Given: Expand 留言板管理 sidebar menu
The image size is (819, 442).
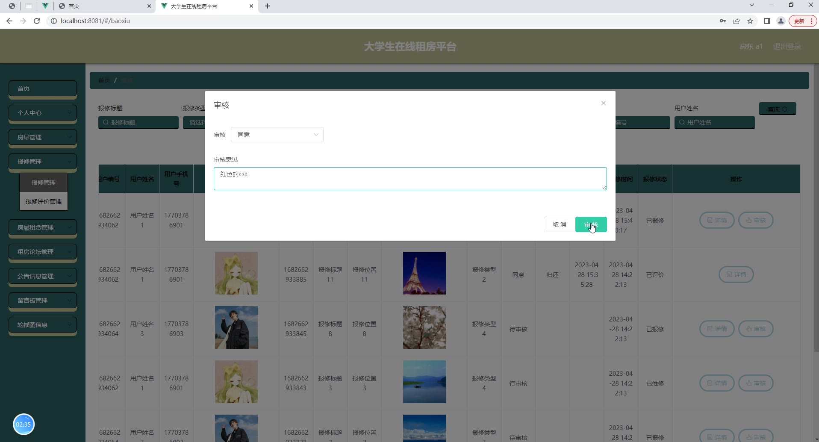Looking at the screenshot, I should pos(43,301).
